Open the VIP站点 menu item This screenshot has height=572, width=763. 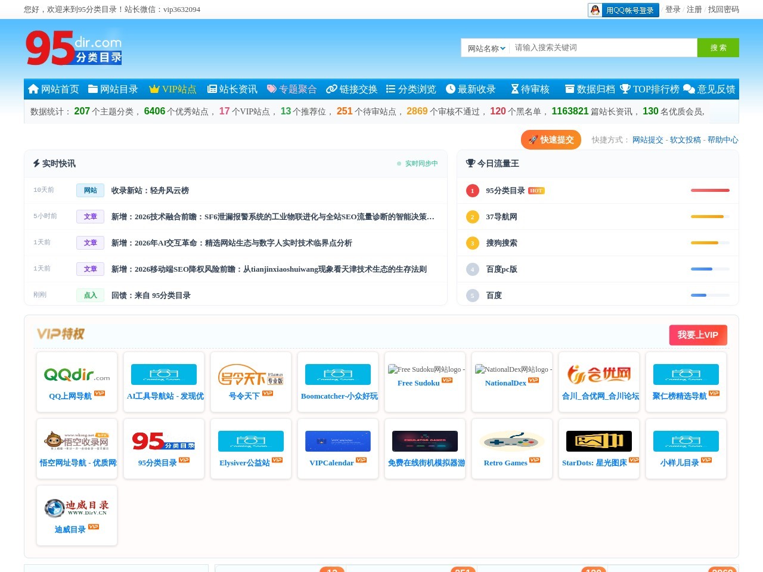pos(173,89)
